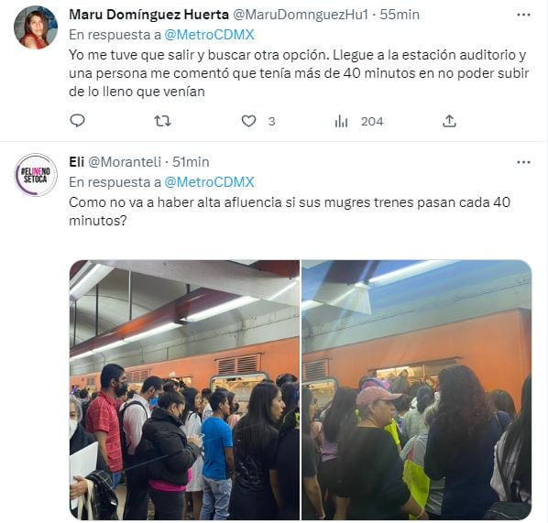The width and height of the screenshot is (548, 523).
Task: Retweet Maru Domínguez Huerta's reply
Action: coord(162,121)
